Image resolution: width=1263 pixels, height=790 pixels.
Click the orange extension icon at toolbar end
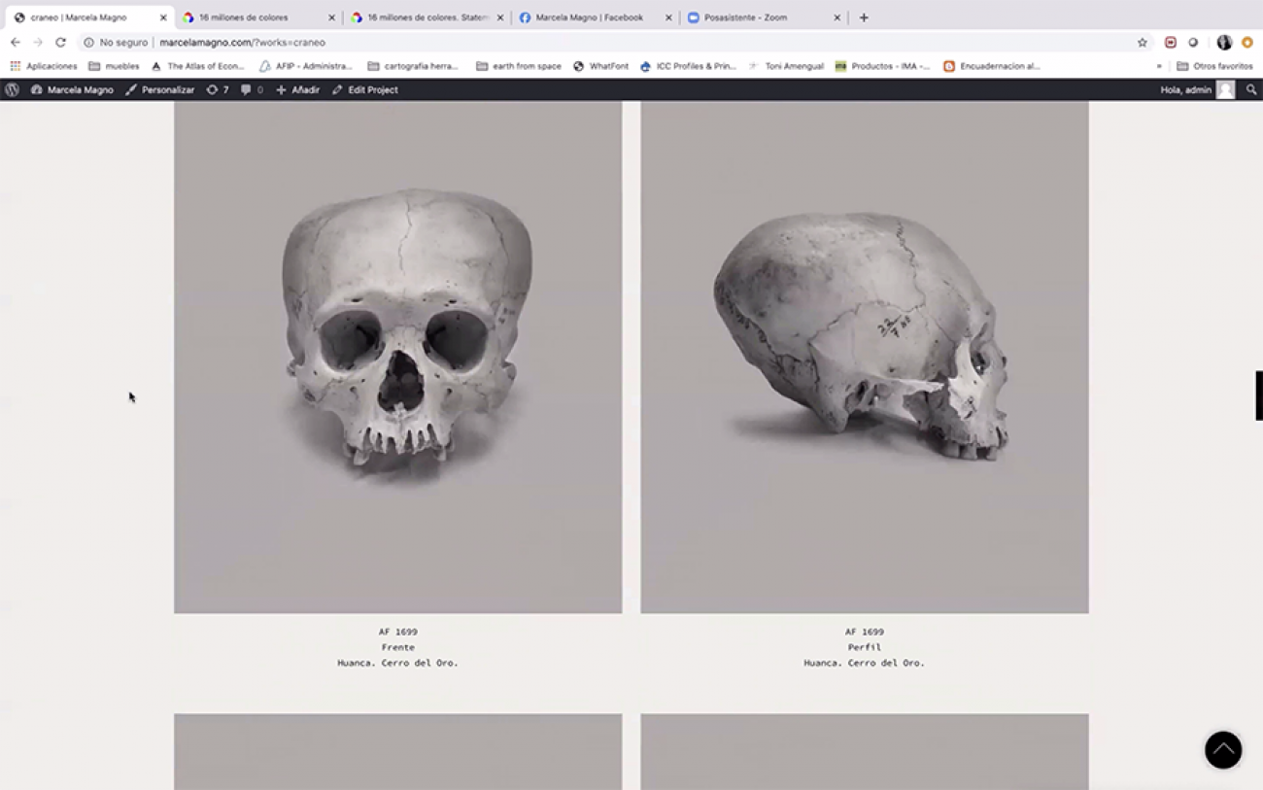click(1247, 43)
